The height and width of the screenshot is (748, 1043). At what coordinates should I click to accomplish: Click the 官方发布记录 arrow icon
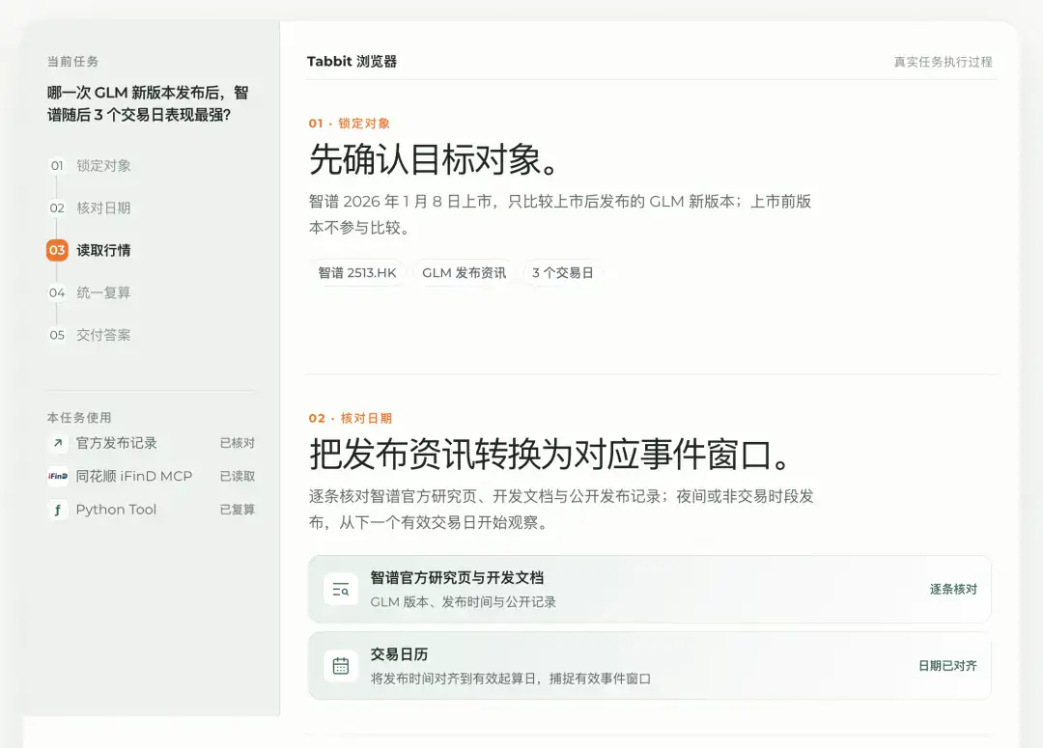pyautogui.click(x=58, y=443)
